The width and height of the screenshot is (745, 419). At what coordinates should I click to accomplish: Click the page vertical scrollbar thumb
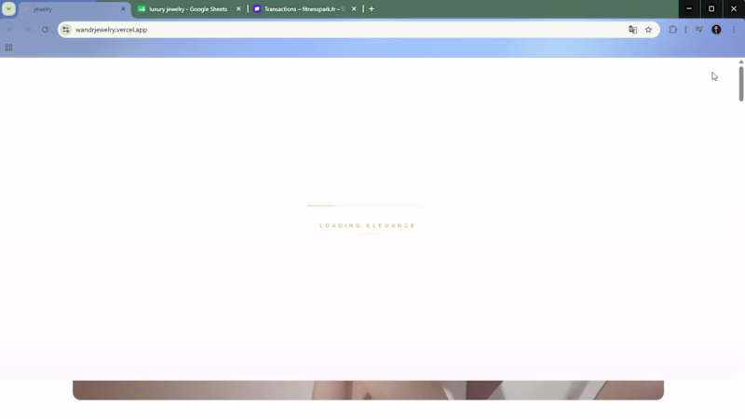[741, 84]
